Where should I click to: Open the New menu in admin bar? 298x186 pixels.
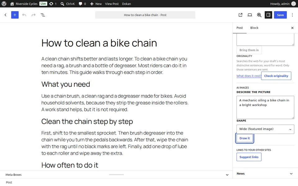(96, 4)
